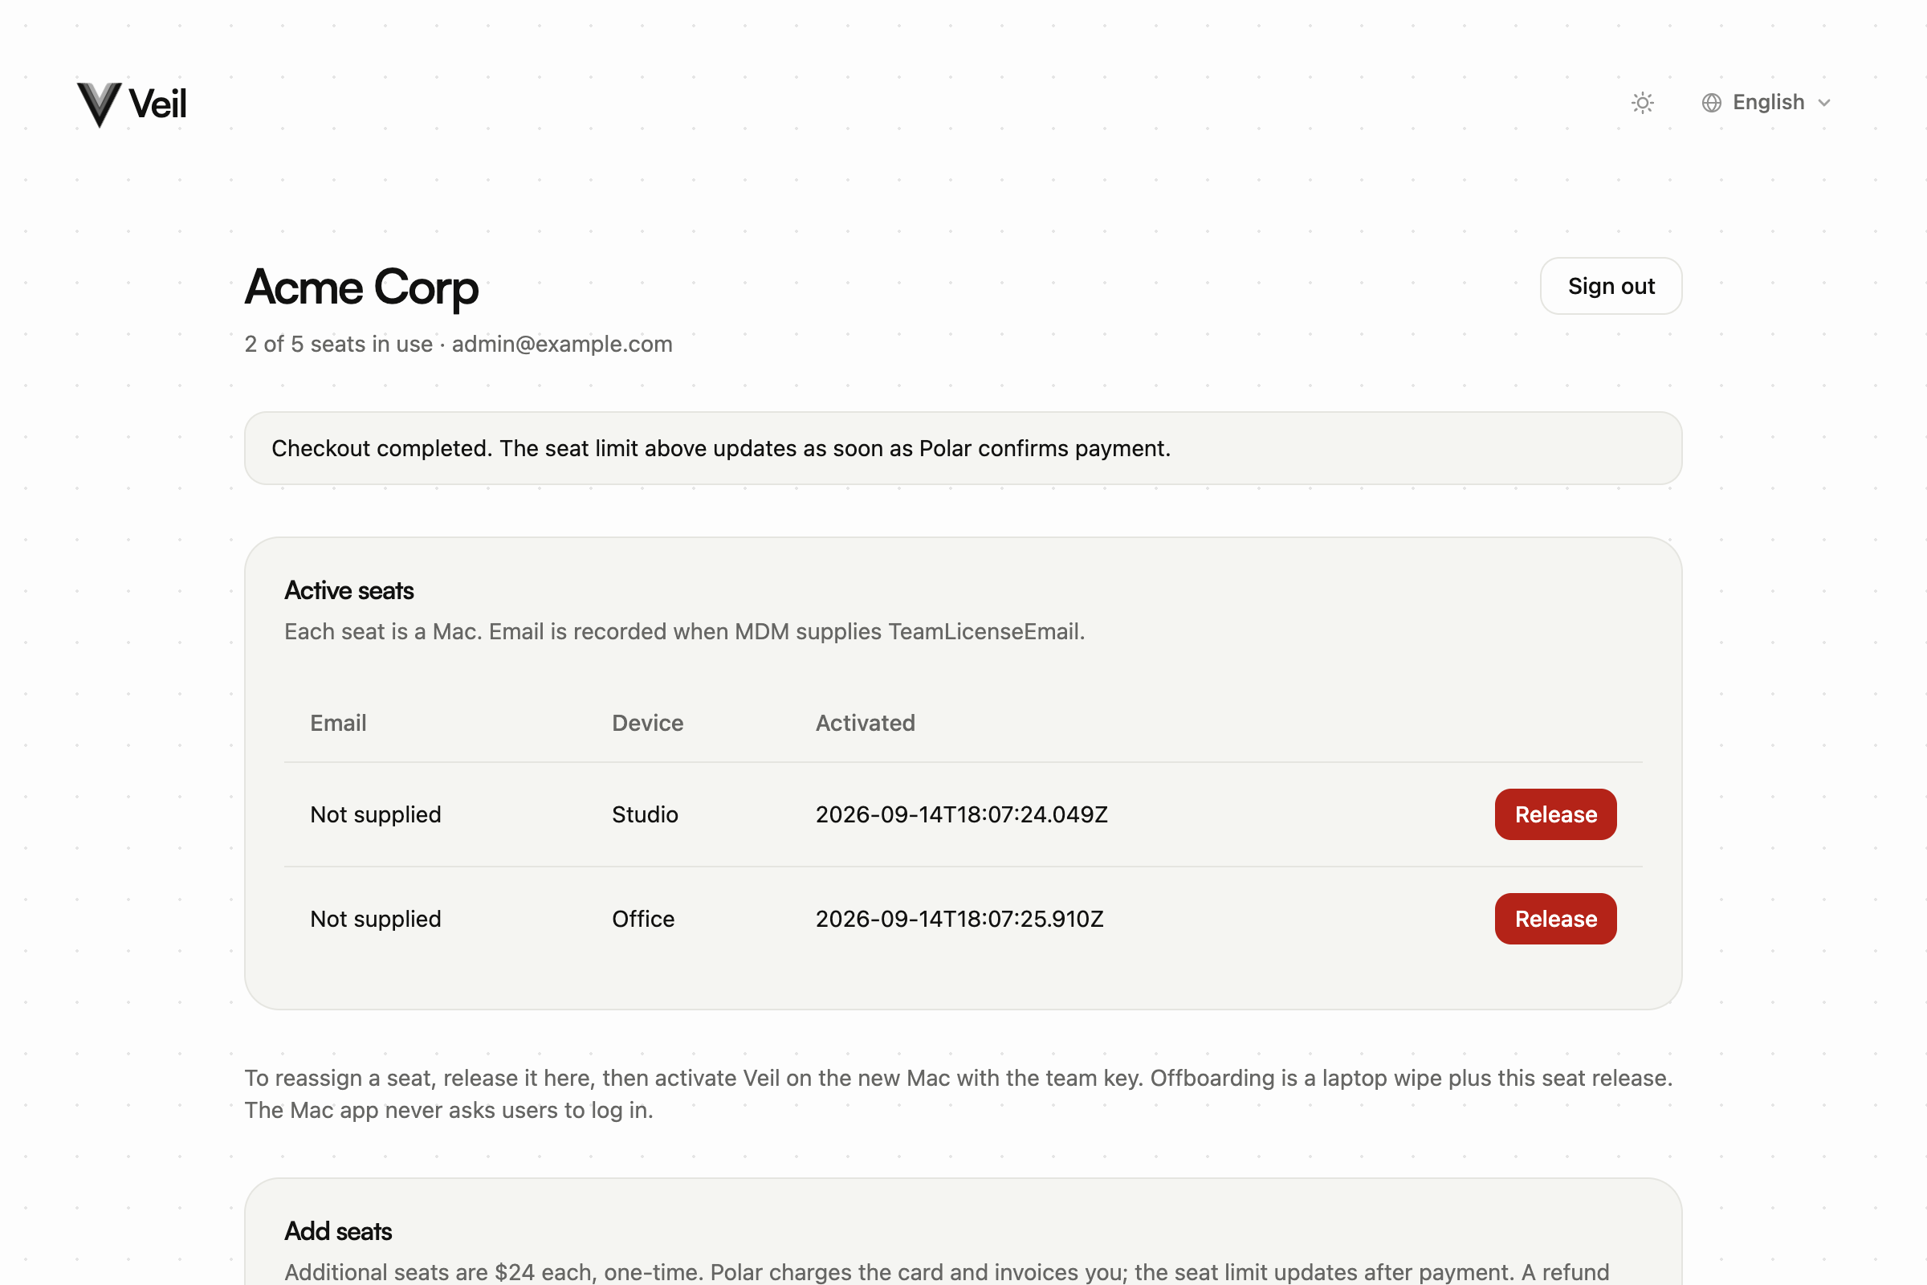The height and width of the screenshot is (1285, 1927).
Task: Click the seats in use summary line
Action: tap(458, 345)
